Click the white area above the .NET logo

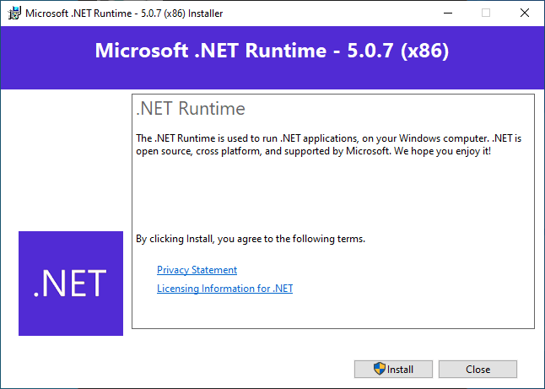click(x=67, y=160)
